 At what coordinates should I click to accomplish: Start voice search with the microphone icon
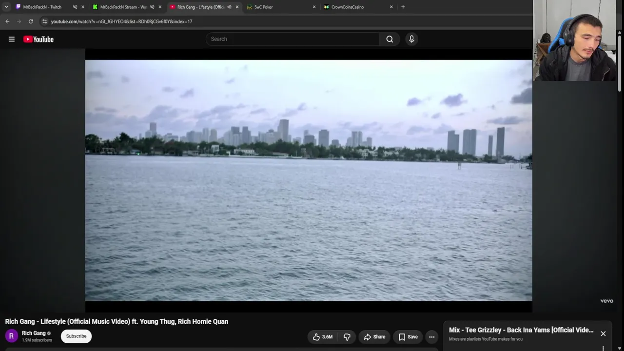(x=411, y=39)
